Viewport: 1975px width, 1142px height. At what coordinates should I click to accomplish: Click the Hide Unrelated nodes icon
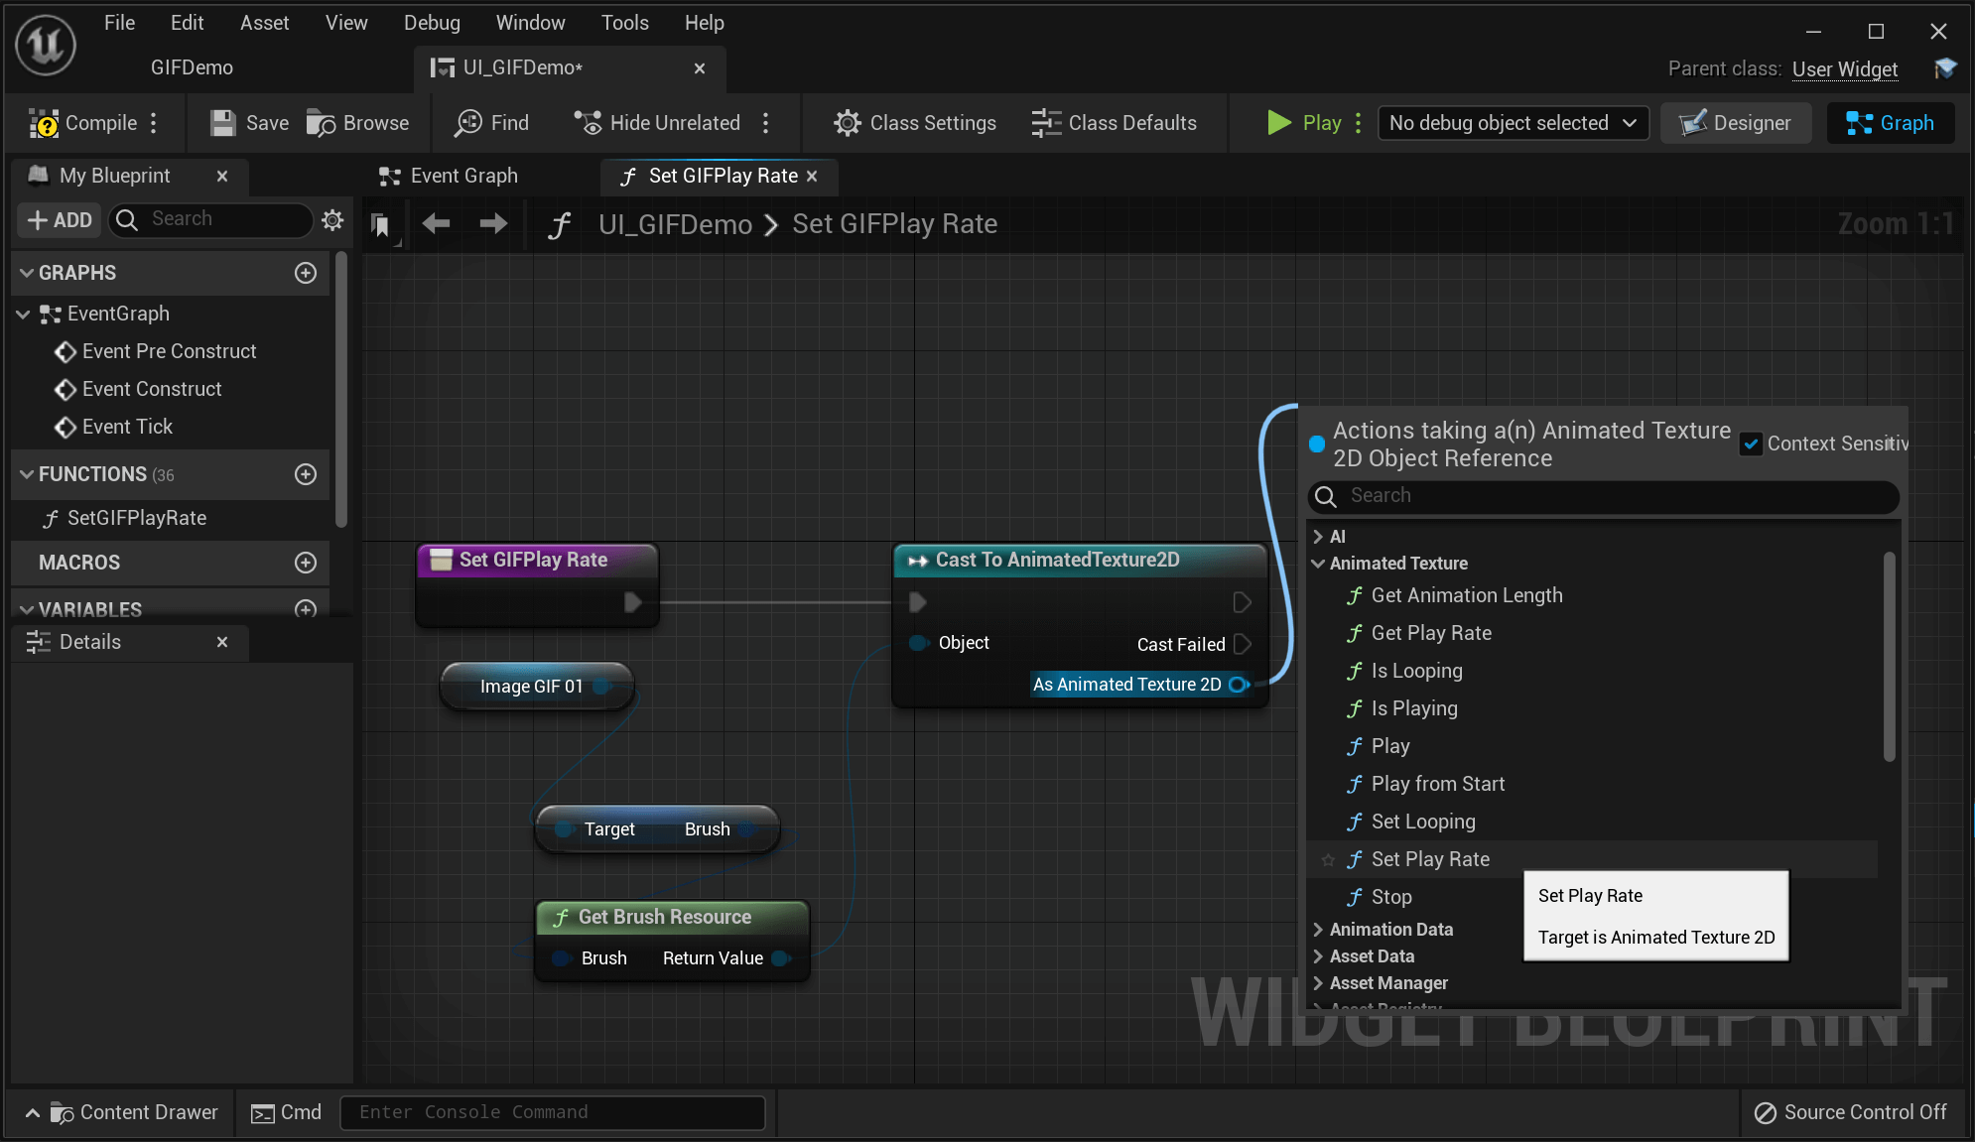tap(588, 123)
